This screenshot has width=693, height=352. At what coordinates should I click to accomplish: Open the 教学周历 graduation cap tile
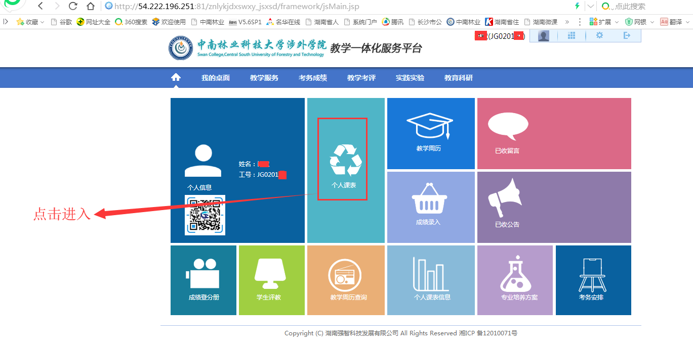(430, 133)
